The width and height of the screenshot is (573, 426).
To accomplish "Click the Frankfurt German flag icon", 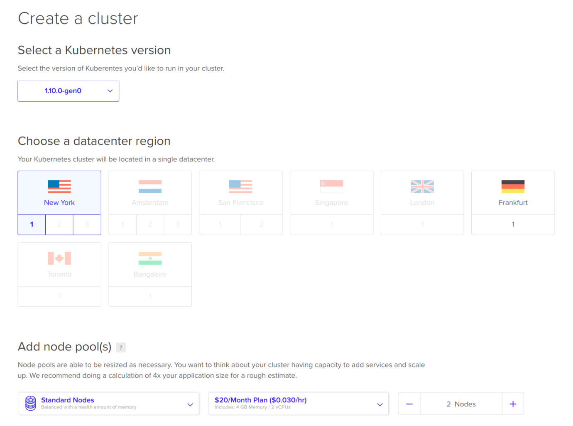I will [x=513, y=186].
